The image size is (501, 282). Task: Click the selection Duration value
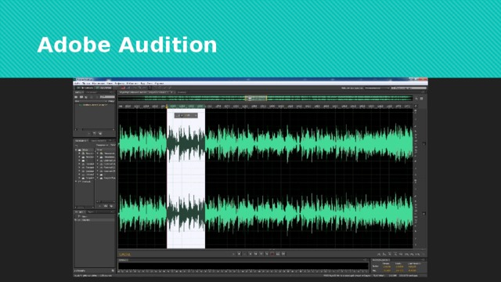point(413,266)
